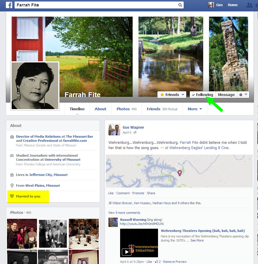Open the first photo thumbnail in Photos
The height and width of the screenshot is (264, 258).
[22, 234]
